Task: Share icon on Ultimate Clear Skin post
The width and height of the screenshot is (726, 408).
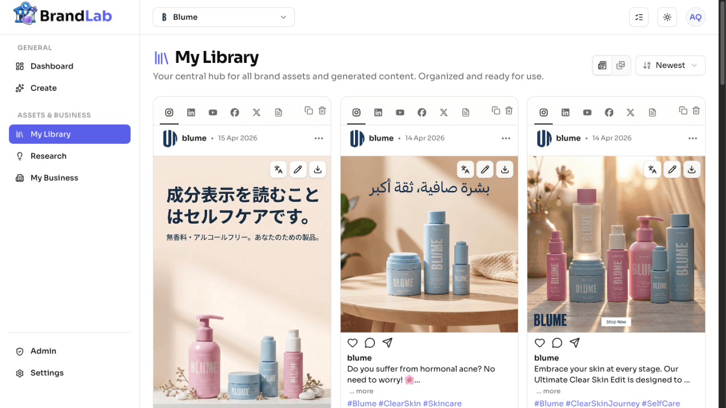Action: [575, 343]
